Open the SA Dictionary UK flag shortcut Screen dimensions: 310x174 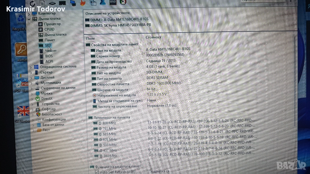click(23, 114)
